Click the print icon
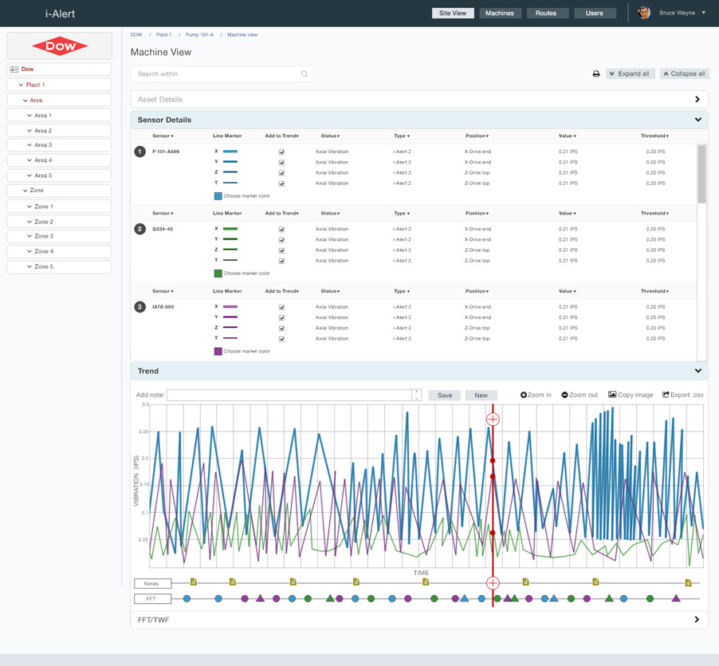The image size is (719, 666). [x=596, y=74]
